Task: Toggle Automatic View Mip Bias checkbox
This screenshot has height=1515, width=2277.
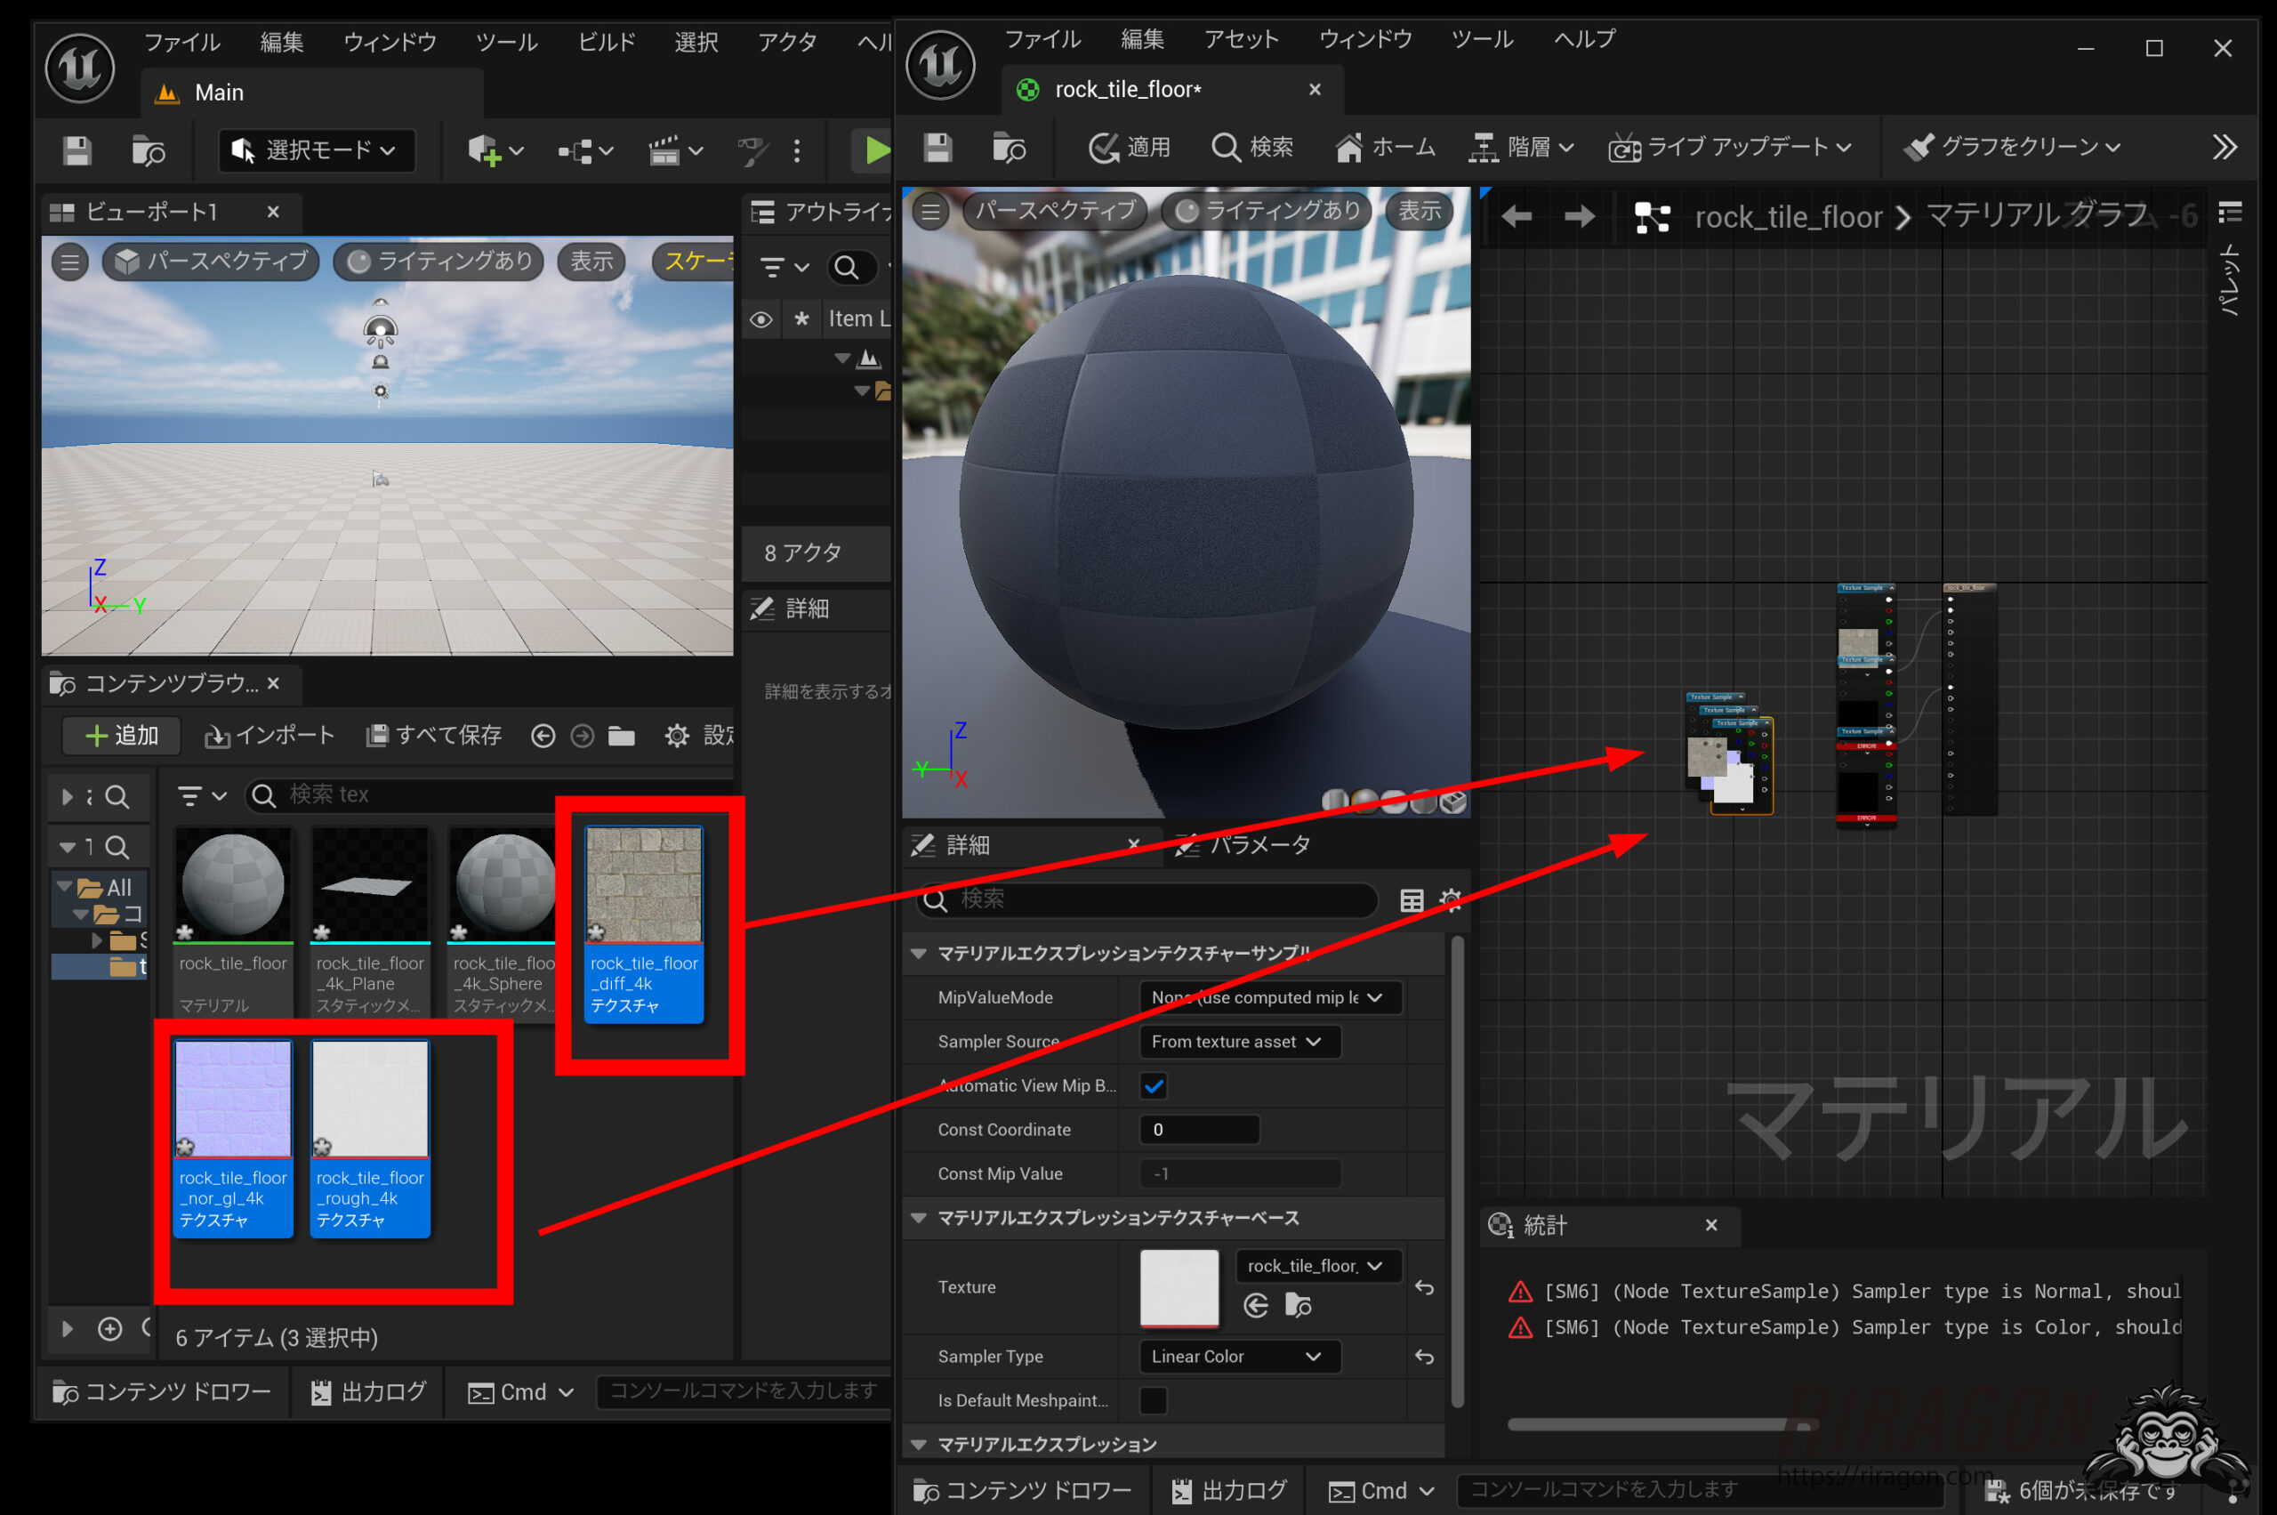Action: click(x=1154, y=1086)
